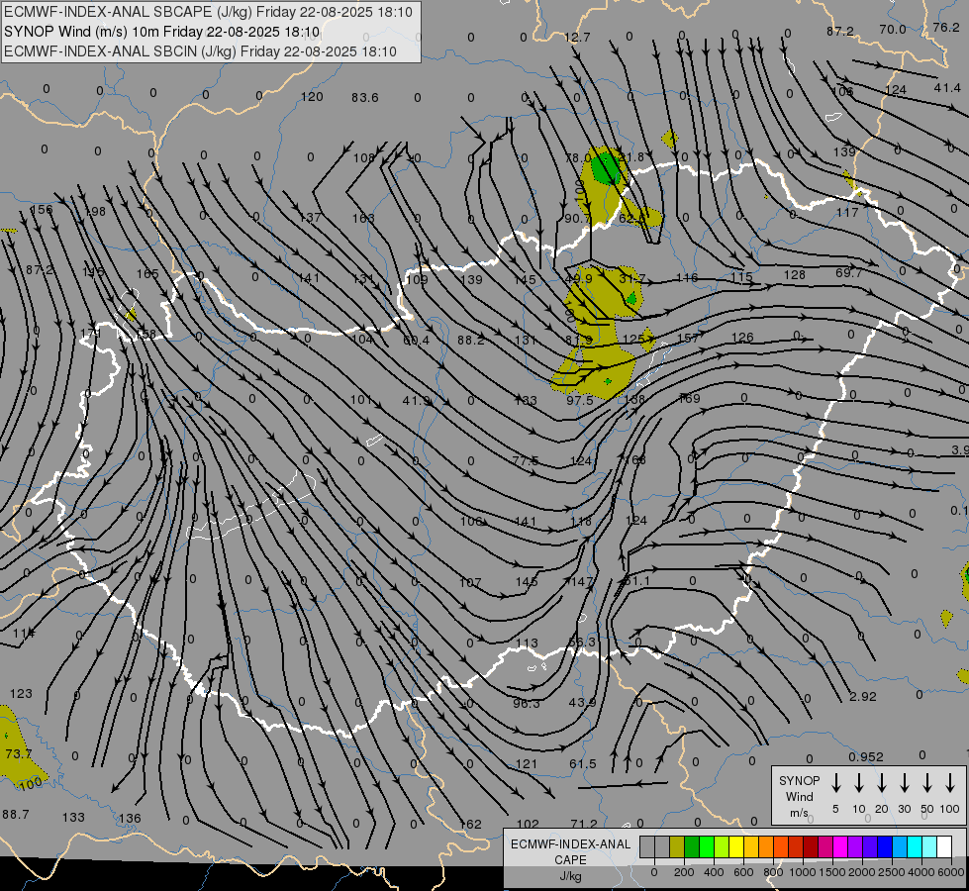Select the olive swatch in CAPE legend
Viewport: 969px width, 891px height.
677,847
